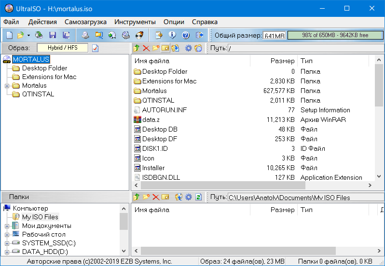Select QTINSTAL folder in the image tree
This screenshot has height=266, width=385.
tap(38, 94)
